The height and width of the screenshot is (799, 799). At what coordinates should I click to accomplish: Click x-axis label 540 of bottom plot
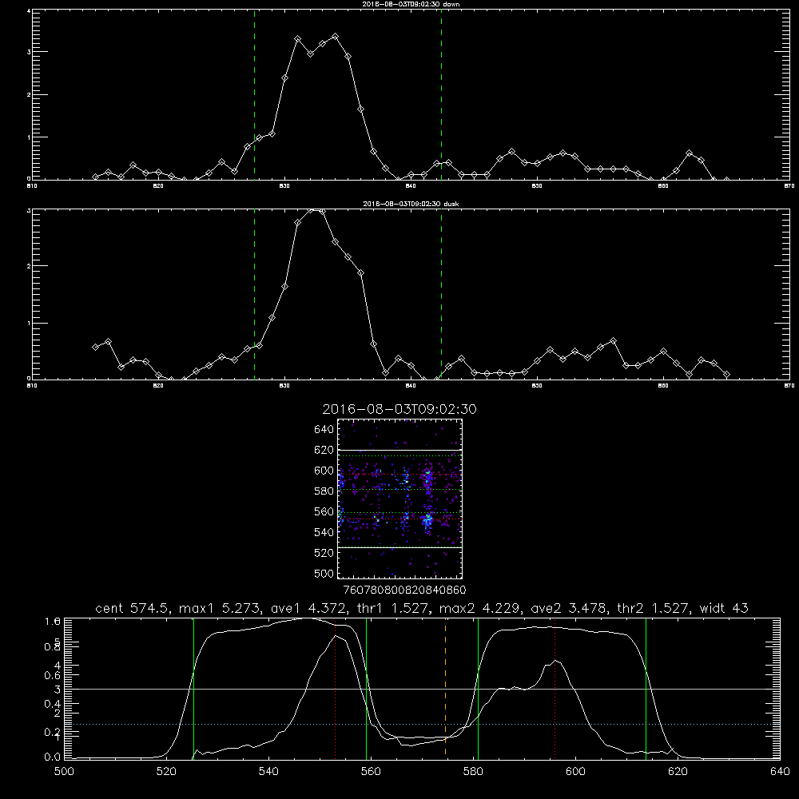point(268,772)
